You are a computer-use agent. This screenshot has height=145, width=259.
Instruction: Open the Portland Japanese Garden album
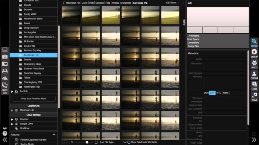[33, 140]
